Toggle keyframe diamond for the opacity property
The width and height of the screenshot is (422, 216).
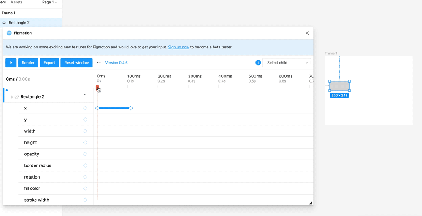point(85,154)
